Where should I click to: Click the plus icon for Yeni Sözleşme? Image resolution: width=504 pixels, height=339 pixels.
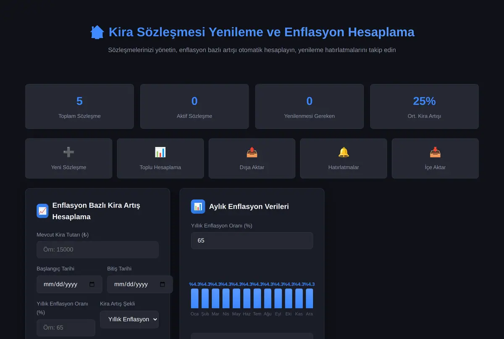[x=68, y=152]
